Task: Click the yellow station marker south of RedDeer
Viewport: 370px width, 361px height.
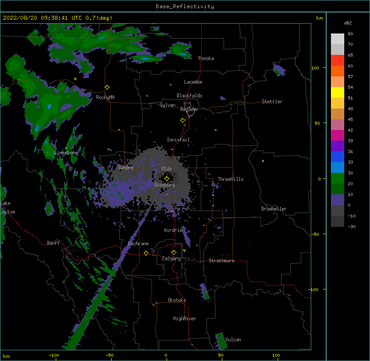Action: (182, 120)
